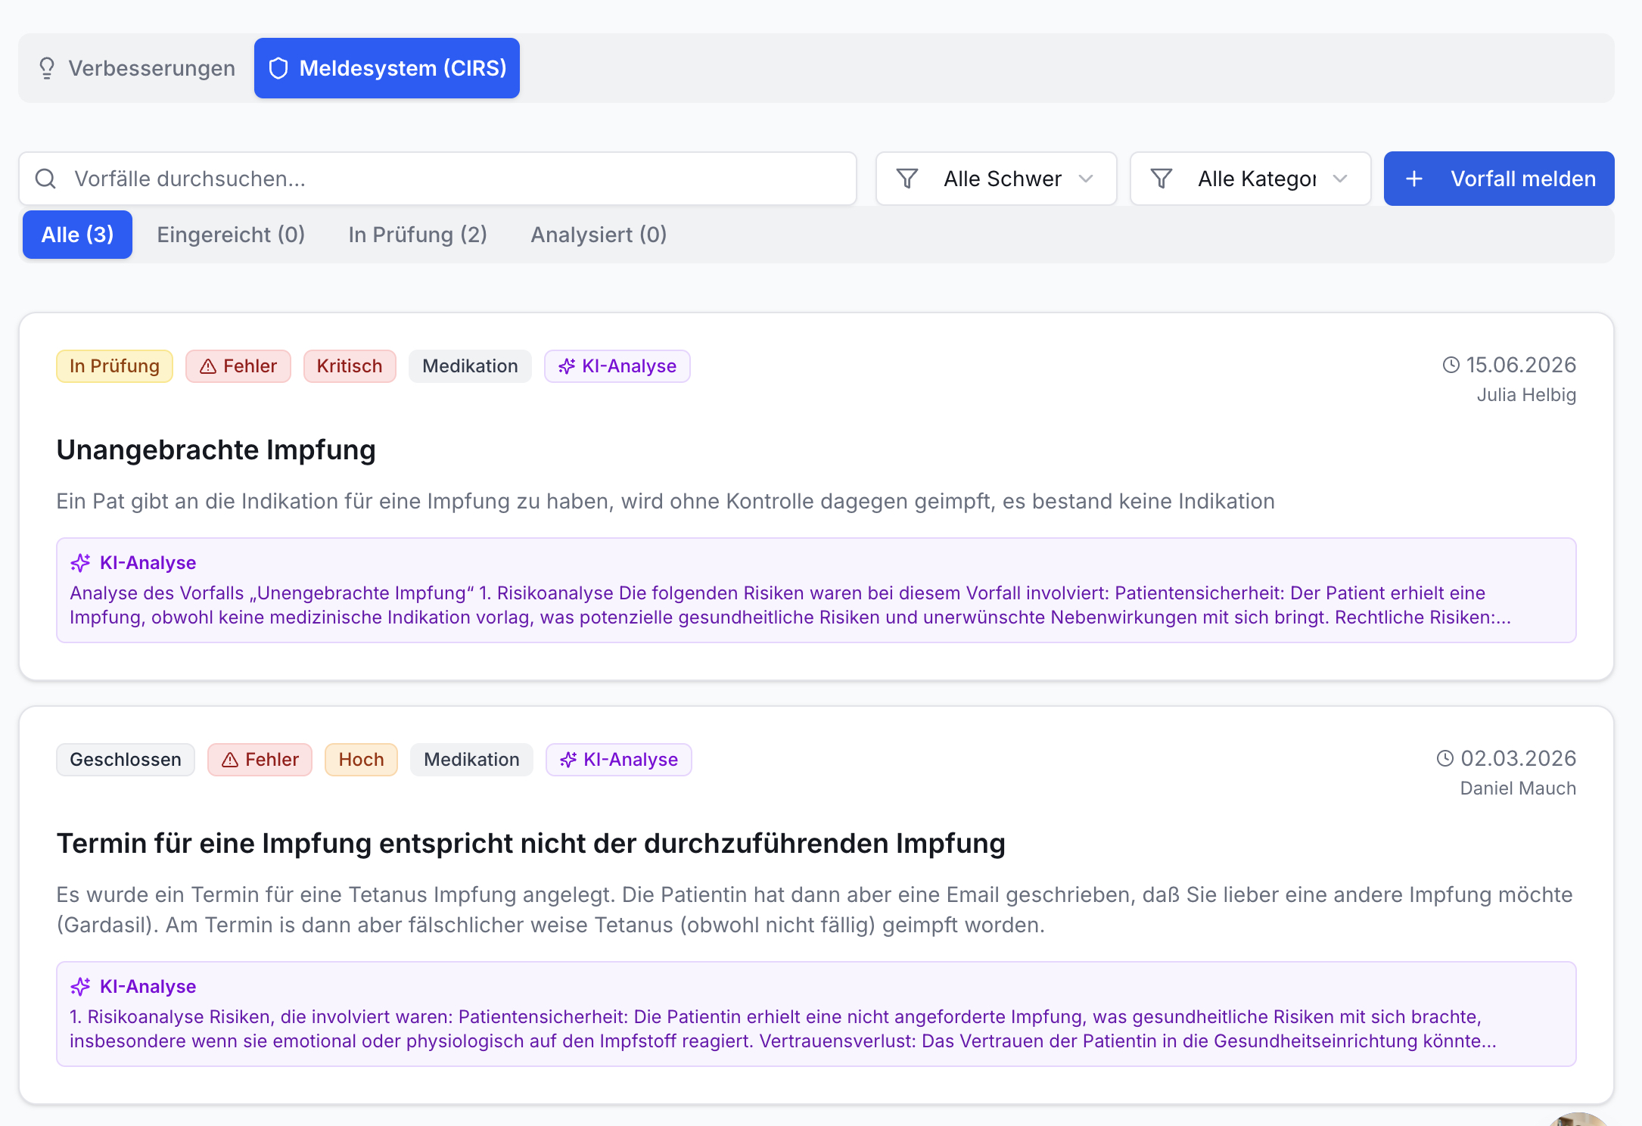Click the date 02.03.2026
1642x1126 pixels.
click(x=1518, y=758)
